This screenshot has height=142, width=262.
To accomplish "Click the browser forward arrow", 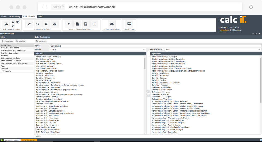I will point(47,7).
